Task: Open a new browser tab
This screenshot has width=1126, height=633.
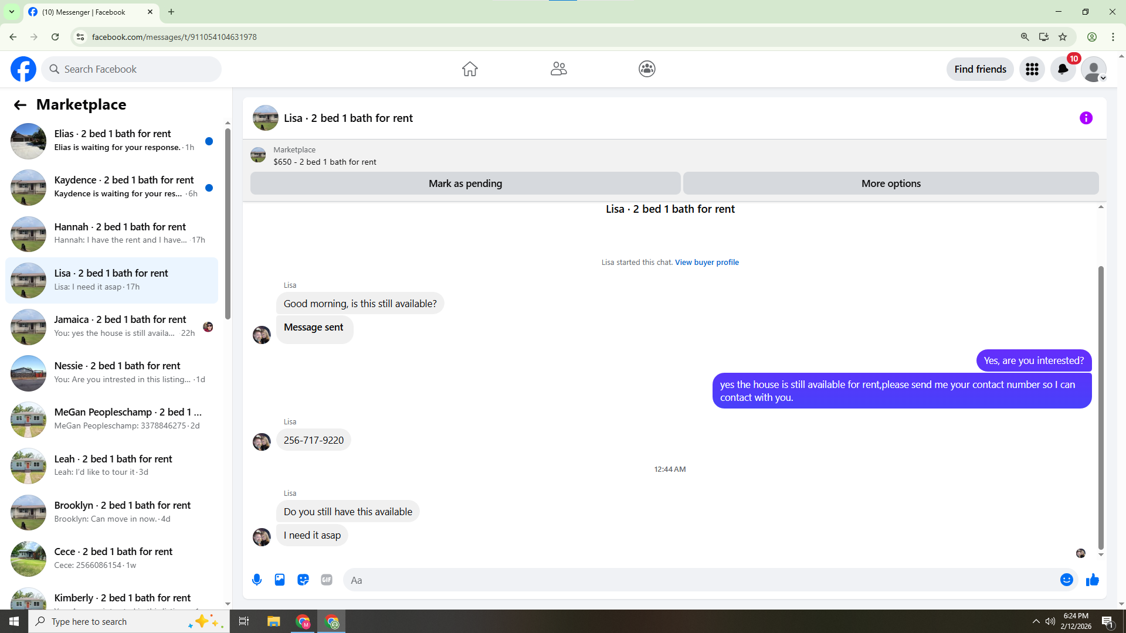Action: tap(171, 12)
